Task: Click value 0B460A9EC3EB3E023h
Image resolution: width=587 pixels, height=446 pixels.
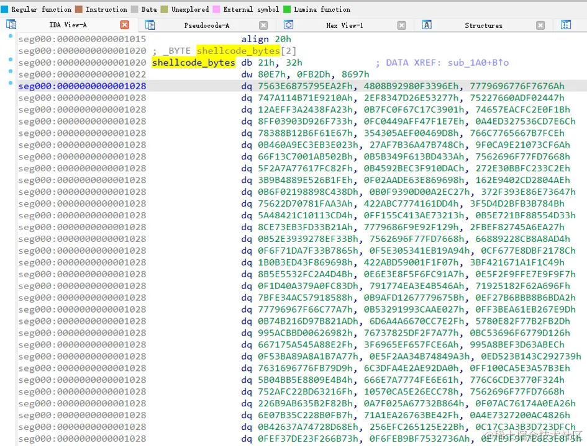Action: (307, 145)
